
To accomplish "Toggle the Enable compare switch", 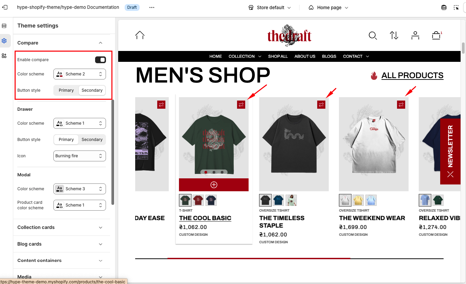I will point(101,60).
